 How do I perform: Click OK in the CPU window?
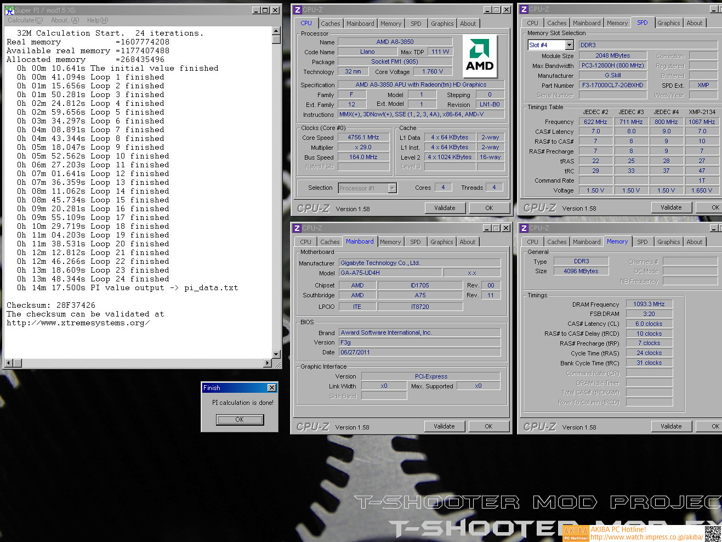489,208
